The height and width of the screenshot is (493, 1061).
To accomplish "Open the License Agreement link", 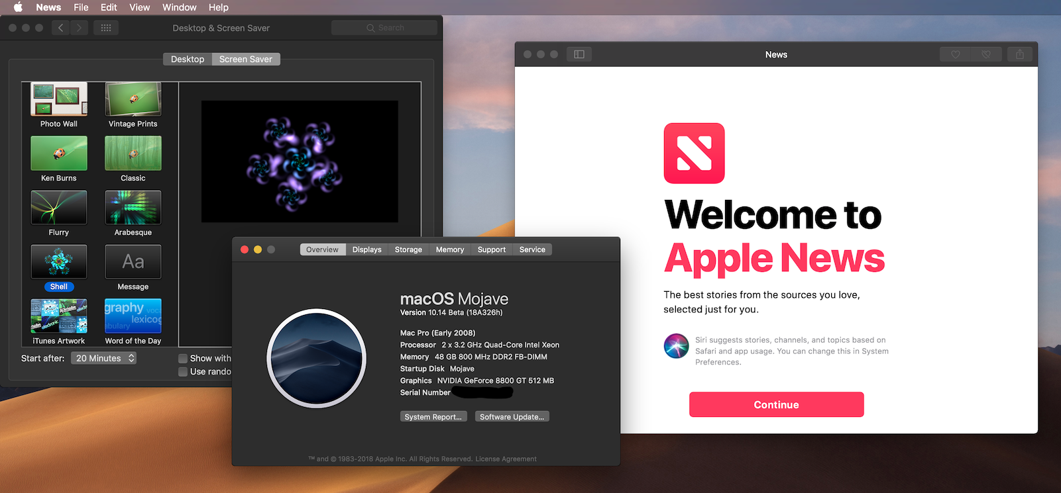I will (506, 459).
